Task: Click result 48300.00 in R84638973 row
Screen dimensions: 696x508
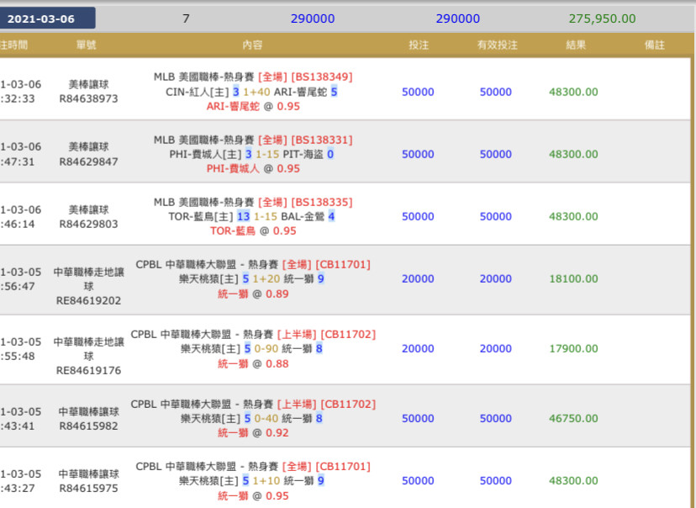Action: pyautogui.click(x=573, y=92)
